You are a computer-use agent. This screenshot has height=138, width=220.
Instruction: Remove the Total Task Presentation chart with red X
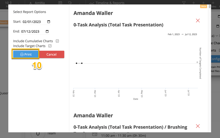pyautogui.click(x=198, y=21)
